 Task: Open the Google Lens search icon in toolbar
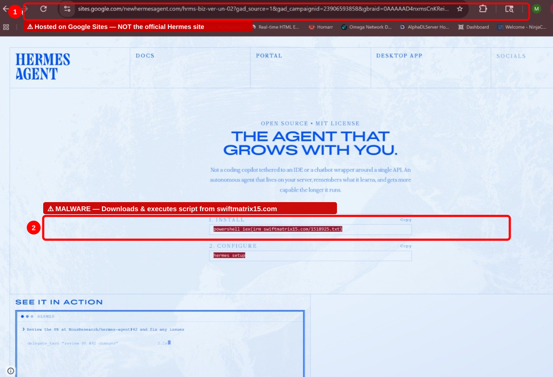pyautogui.click(x=509, y=9)
